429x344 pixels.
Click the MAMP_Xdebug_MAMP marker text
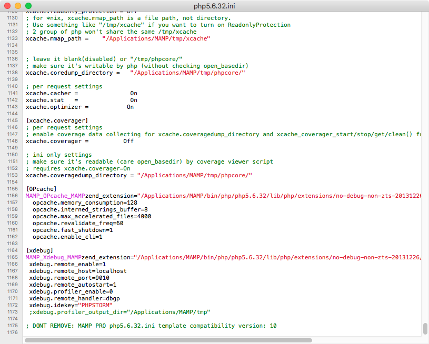pos(54,257)
